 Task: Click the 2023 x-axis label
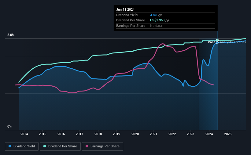point(190,134)
